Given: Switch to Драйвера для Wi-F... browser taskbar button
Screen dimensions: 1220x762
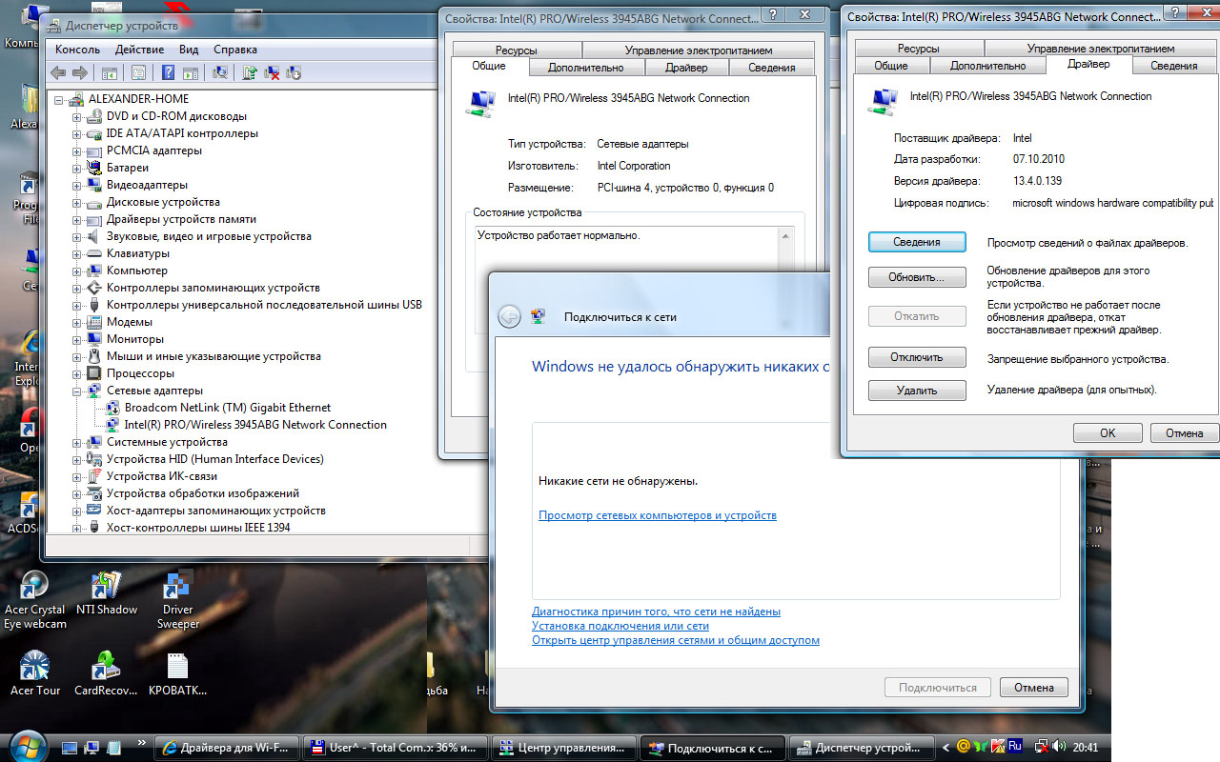Looking at the screenshot, I should (229, 748).
